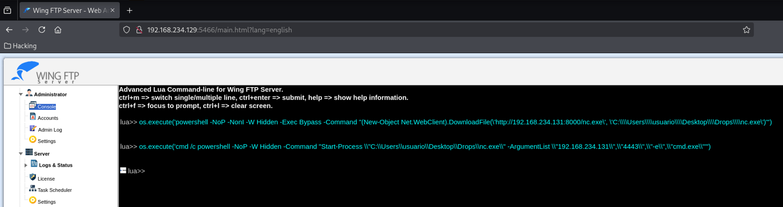Open the Hacking bookmarks folder
The width and height of the screenshot is (783, 207).
click(20, 46)
